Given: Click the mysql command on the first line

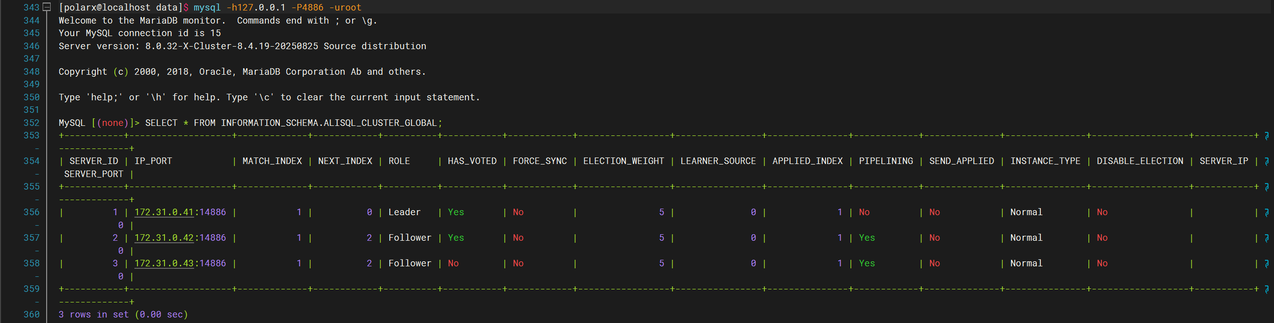Looking at the screenshot, I should click(207, 8).
